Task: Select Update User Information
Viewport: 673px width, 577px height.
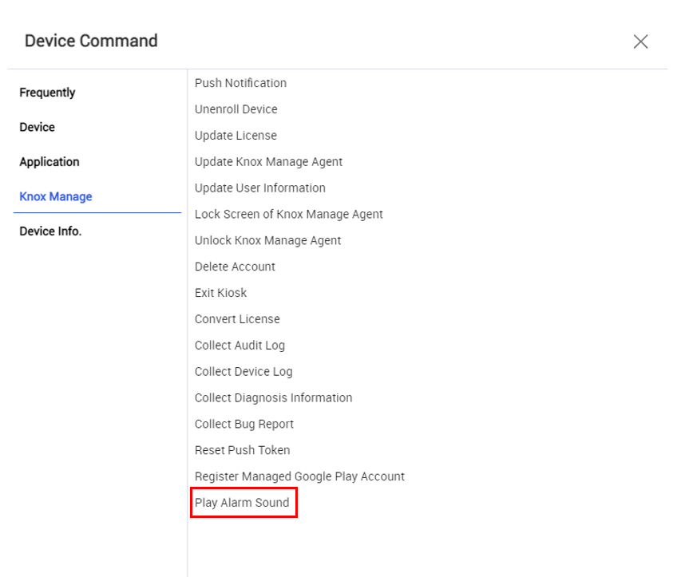Action: tap(259, 188)
